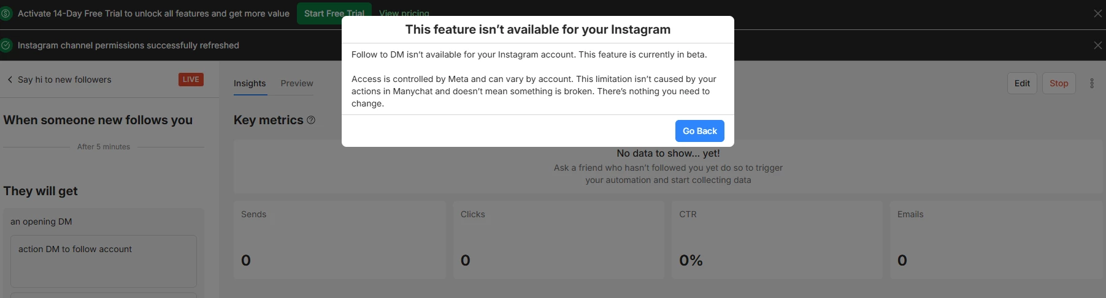Click the Emails metric card

tap(997, 240)
